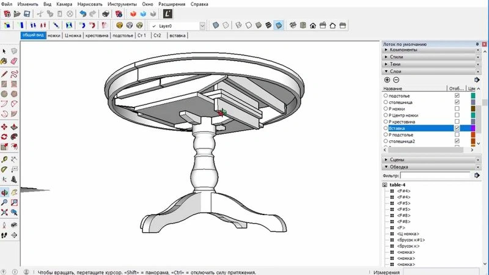Select the <Ц ножка> outliner item
Viewport: 489px width, 275px height.
coord(408,234)
